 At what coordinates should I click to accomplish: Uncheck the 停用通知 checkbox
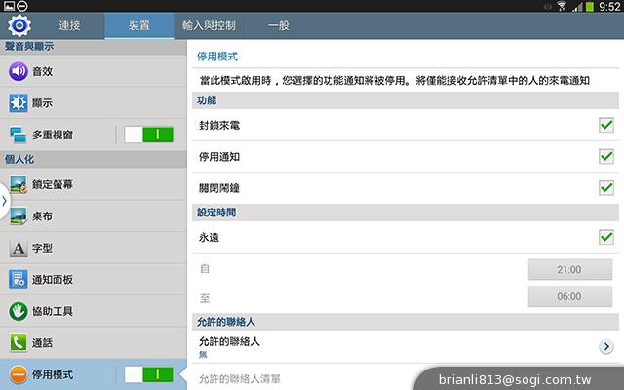pyautogui.click(x=605, y=156)
